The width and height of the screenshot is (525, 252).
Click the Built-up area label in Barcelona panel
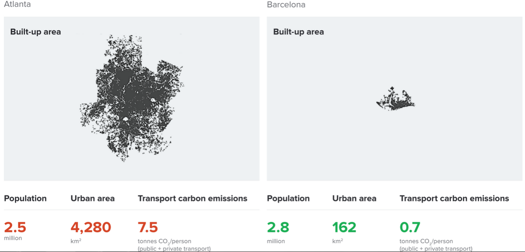[x=298, y=32]
